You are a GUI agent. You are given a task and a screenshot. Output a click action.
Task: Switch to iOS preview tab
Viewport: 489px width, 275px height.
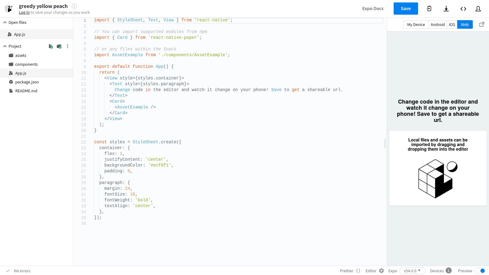(452, 24)
